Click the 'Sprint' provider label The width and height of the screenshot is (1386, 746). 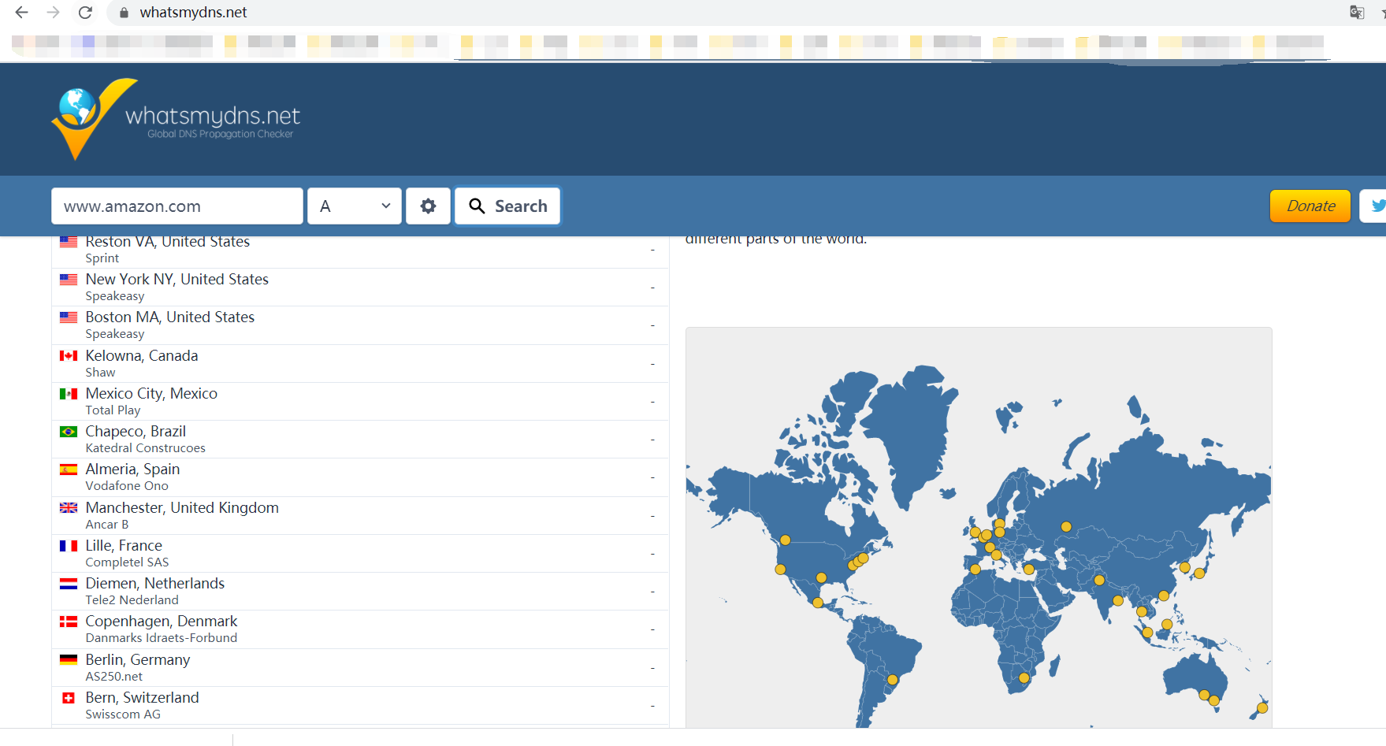tap(102, 258)
